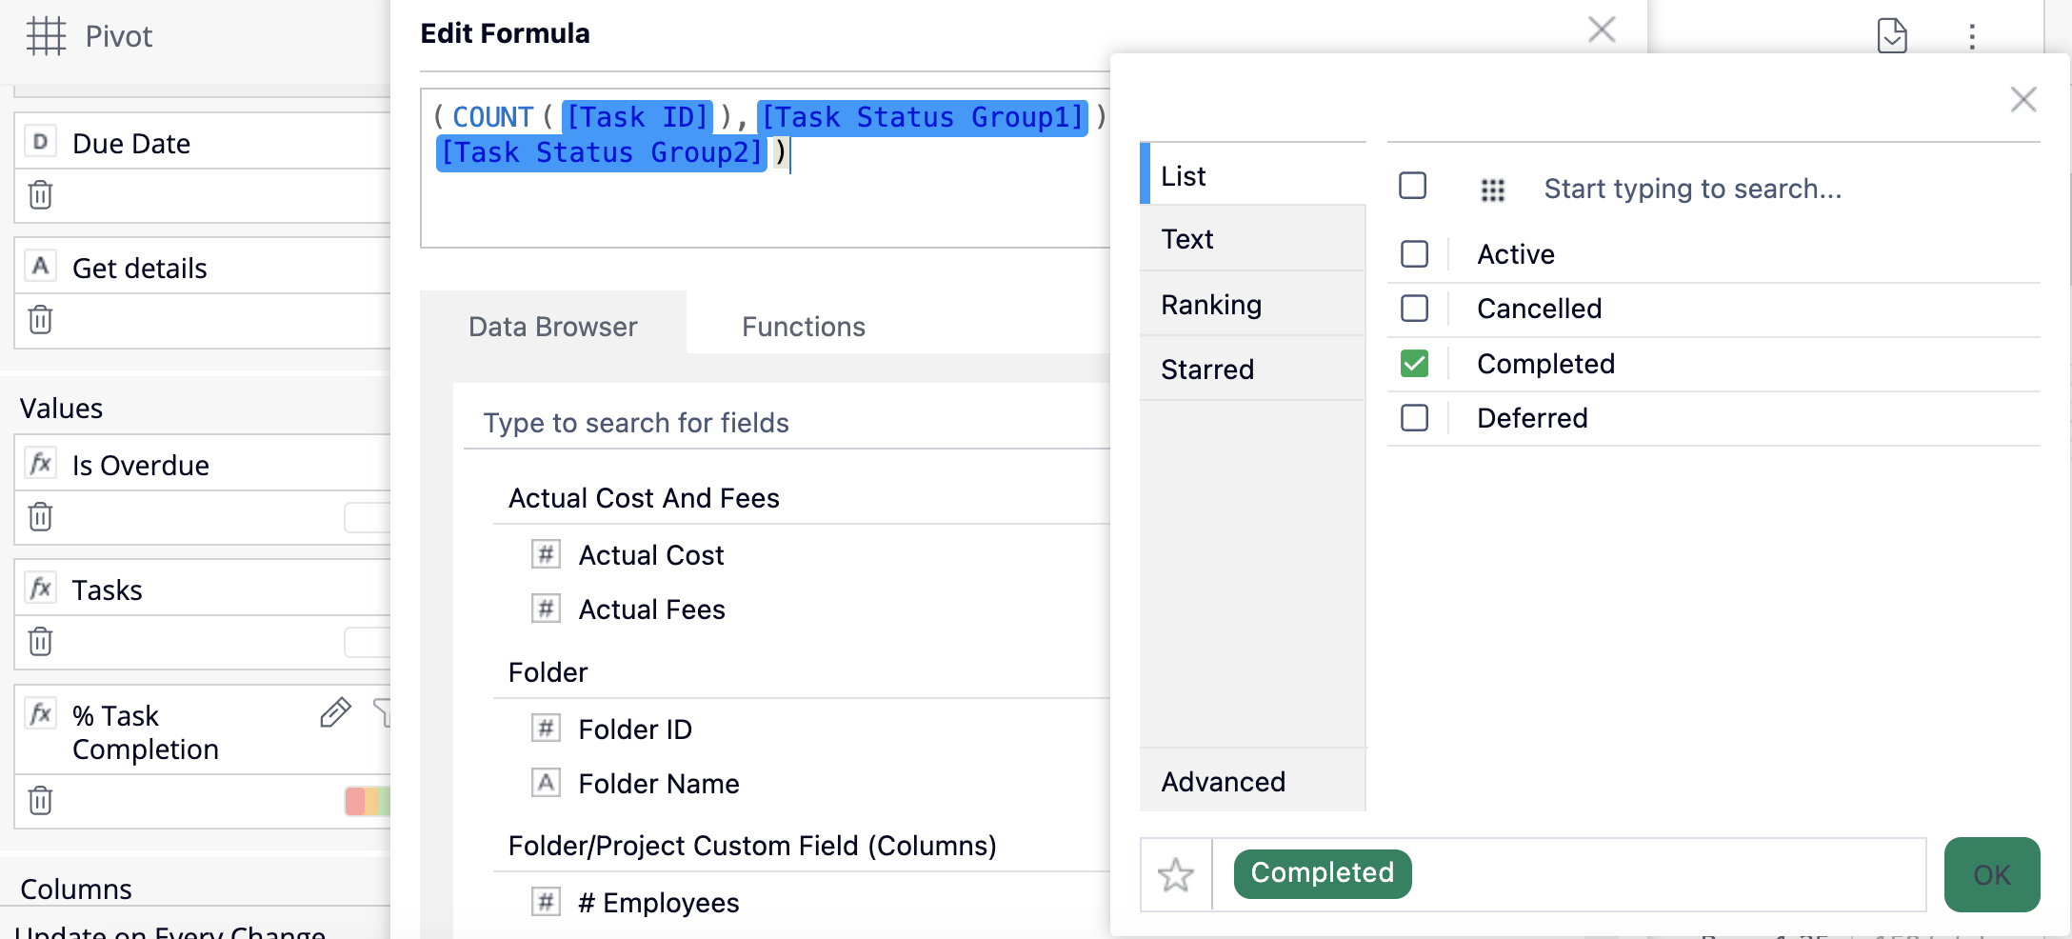This screenshot has width=2072, height=939.
Task: Uncheck the Completed checkbox
Action: click(1415, 364)
